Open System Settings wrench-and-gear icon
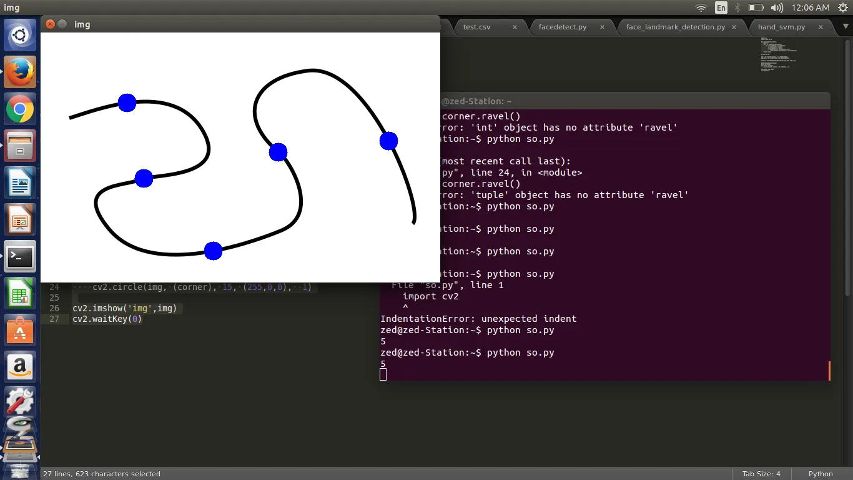 pos(20,403)
